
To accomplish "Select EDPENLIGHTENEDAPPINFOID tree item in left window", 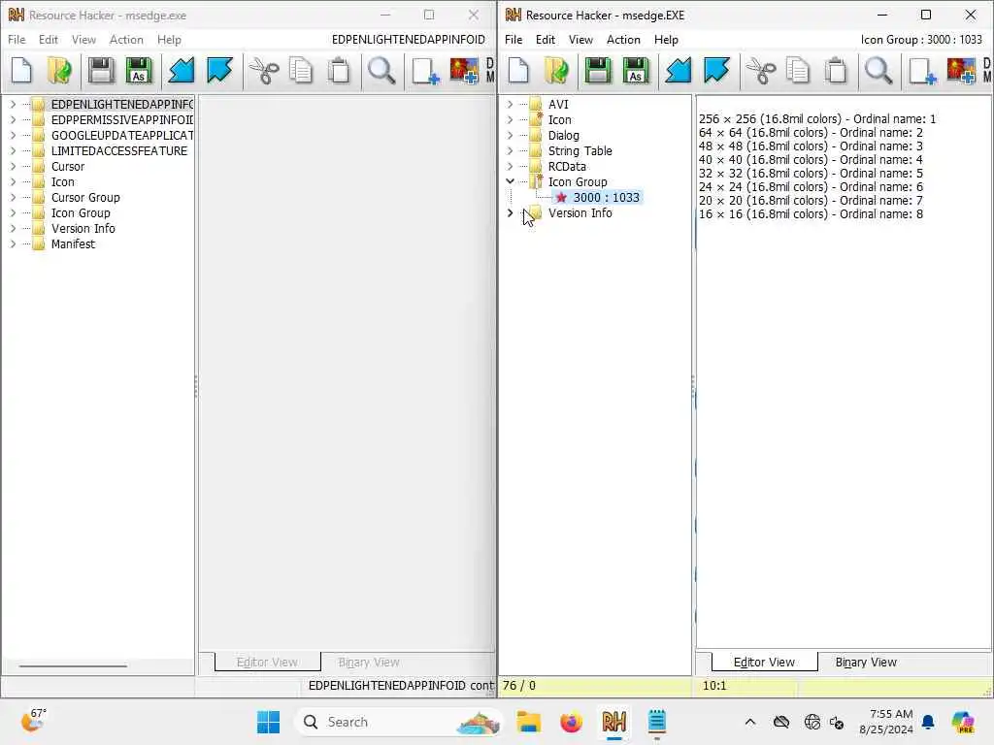I will point(121,104).
